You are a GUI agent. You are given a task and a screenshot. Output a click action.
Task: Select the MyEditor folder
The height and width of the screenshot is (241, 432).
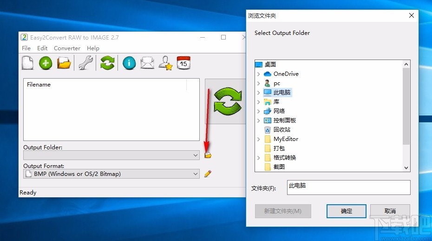point(286,139)
